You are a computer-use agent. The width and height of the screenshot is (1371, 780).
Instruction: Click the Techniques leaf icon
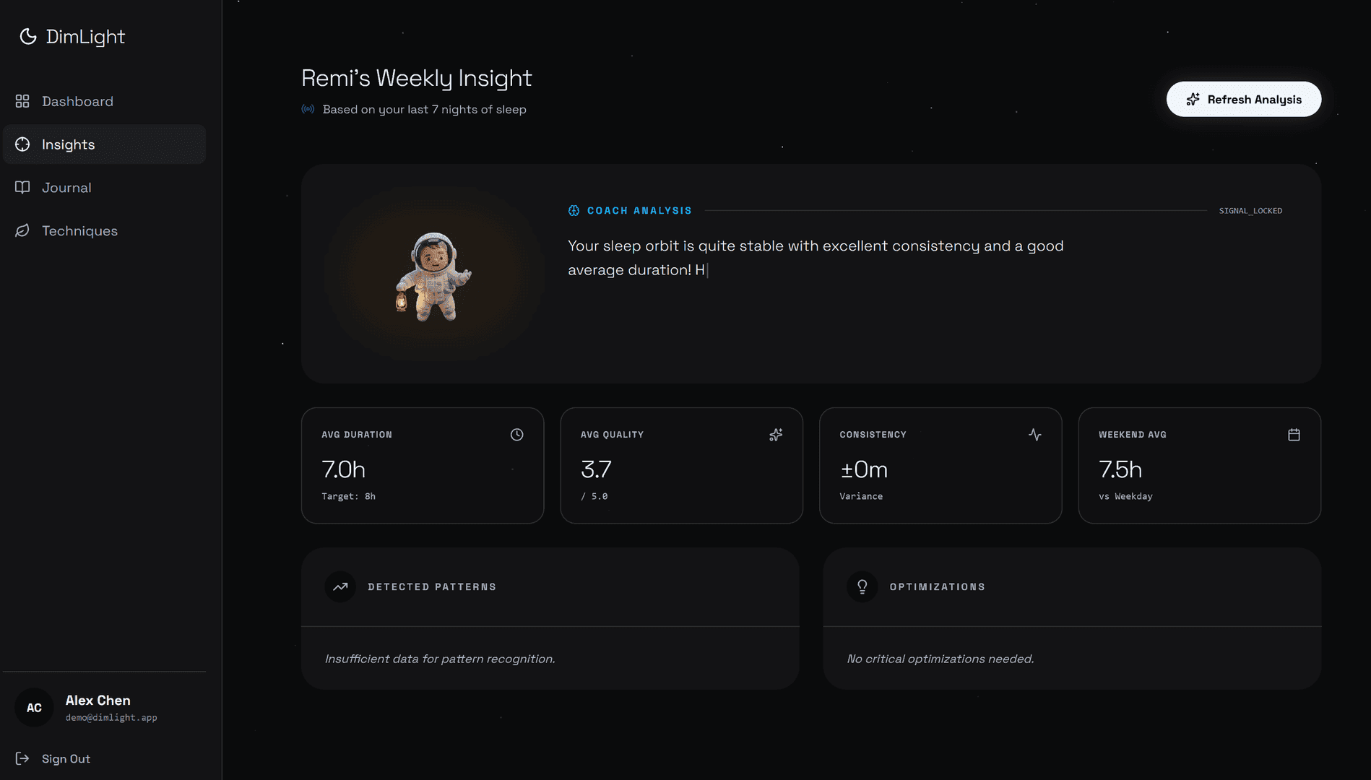(22, 231)
